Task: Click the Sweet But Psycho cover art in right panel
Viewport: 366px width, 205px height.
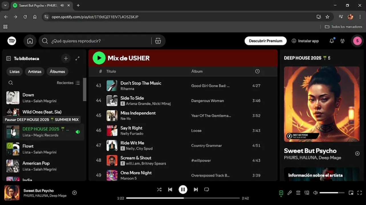Action: tap(322, 104)
